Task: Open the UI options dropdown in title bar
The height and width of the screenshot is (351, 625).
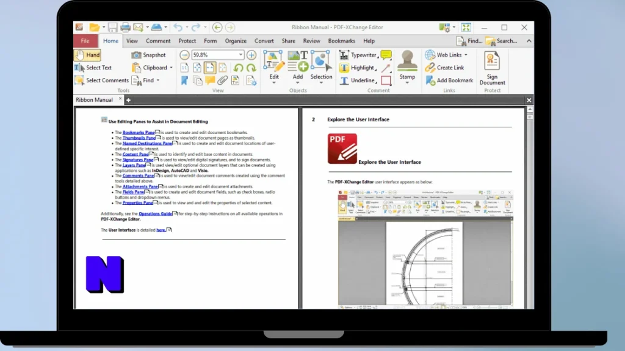Action: click(454, 27)
